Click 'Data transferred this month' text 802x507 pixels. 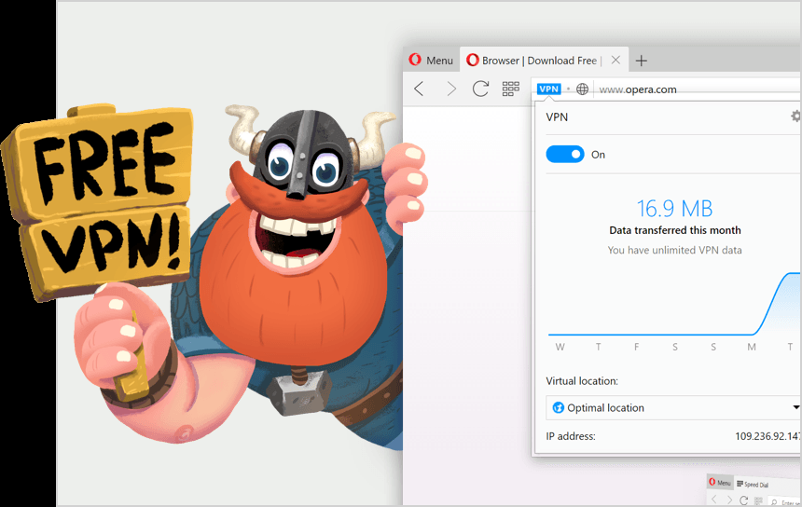point(674,230)
